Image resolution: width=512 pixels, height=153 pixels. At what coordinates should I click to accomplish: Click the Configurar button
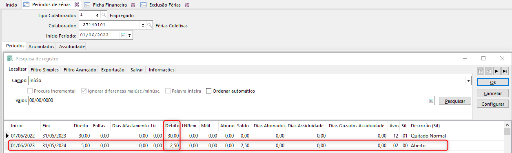(492, 104)
